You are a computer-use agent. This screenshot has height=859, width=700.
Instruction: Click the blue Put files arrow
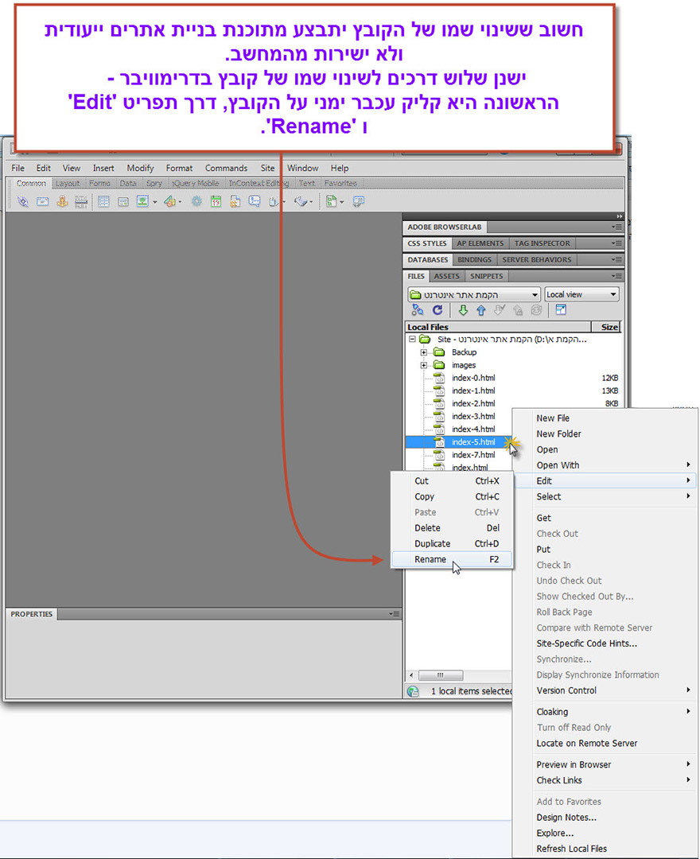[x=480, y=311]
